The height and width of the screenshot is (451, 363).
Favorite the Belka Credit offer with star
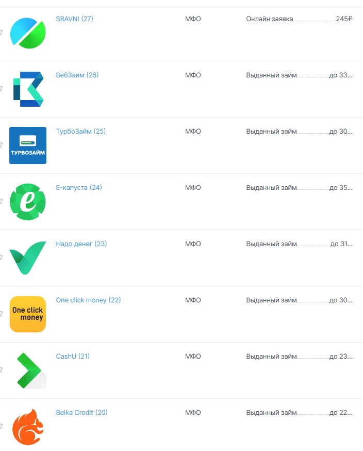click(x=1, y=426)
